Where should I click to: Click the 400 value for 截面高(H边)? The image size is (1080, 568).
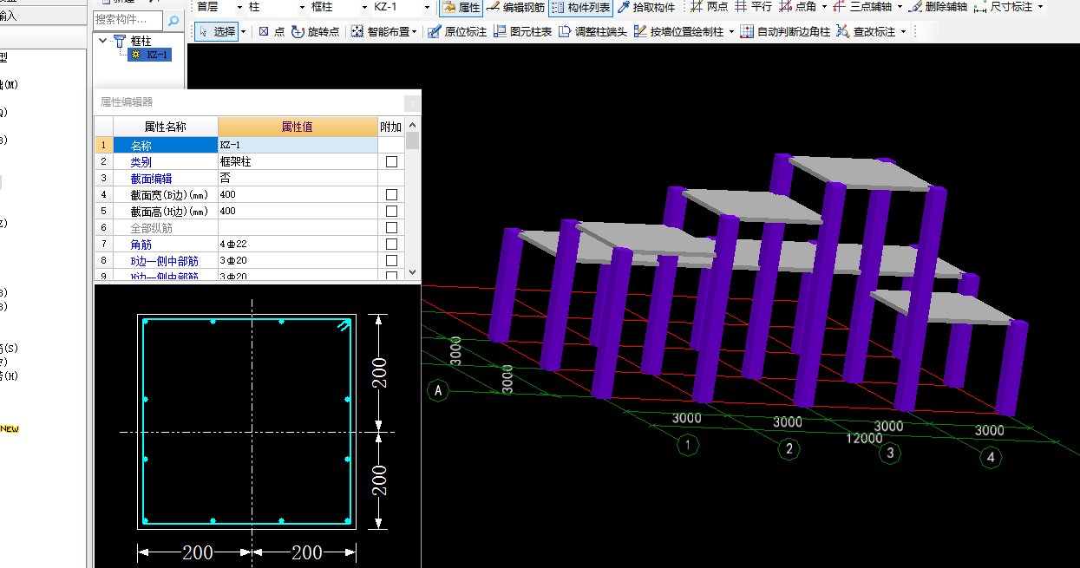click(x=298, y=211)
